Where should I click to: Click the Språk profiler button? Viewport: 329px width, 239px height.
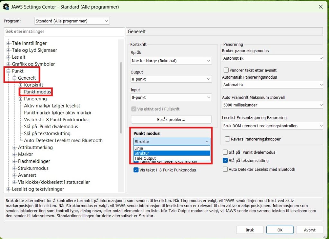[171, 120]
